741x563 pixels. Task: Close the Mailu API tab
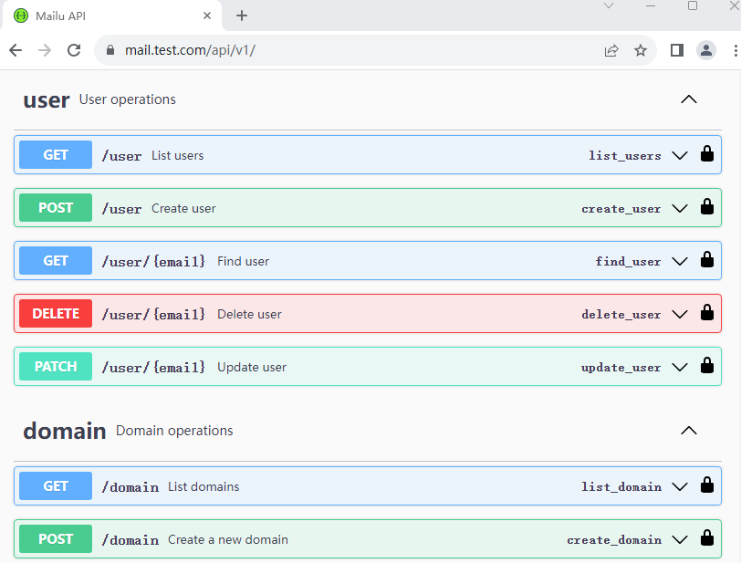207,16
